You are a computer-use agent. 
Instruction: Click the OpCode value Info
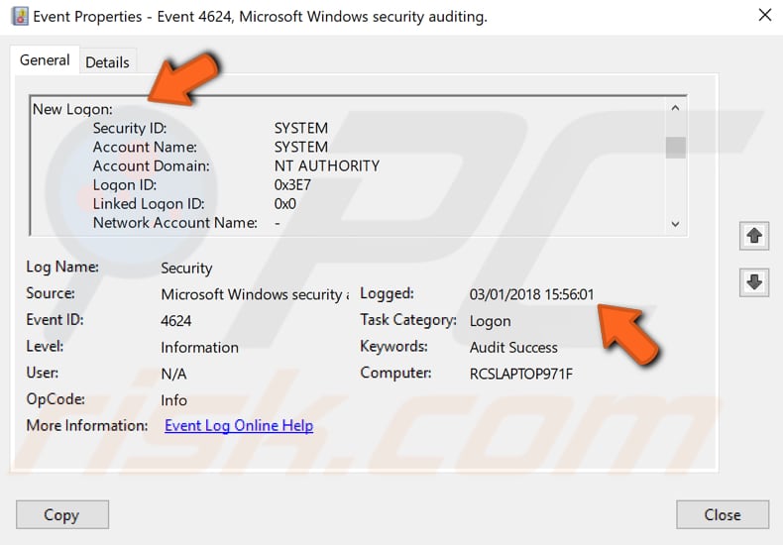click(173, 400)
